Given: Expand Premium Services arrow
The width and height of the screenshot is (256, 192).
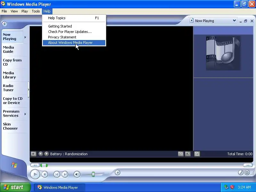Looking at the screenshot, I should pyautogui.click(x=25, y=114).
